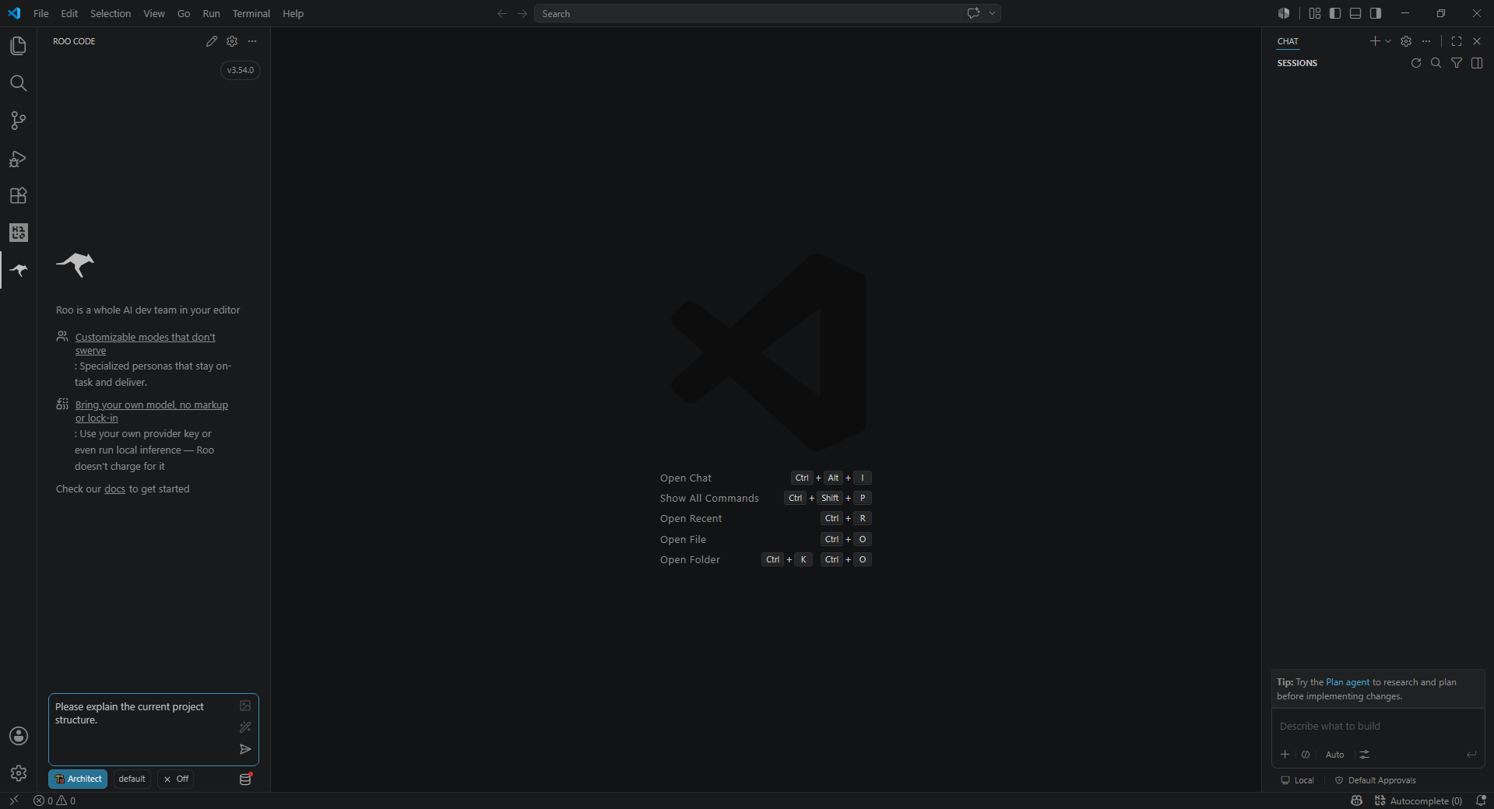Open remote window indicator in status bar

(14, 800)
